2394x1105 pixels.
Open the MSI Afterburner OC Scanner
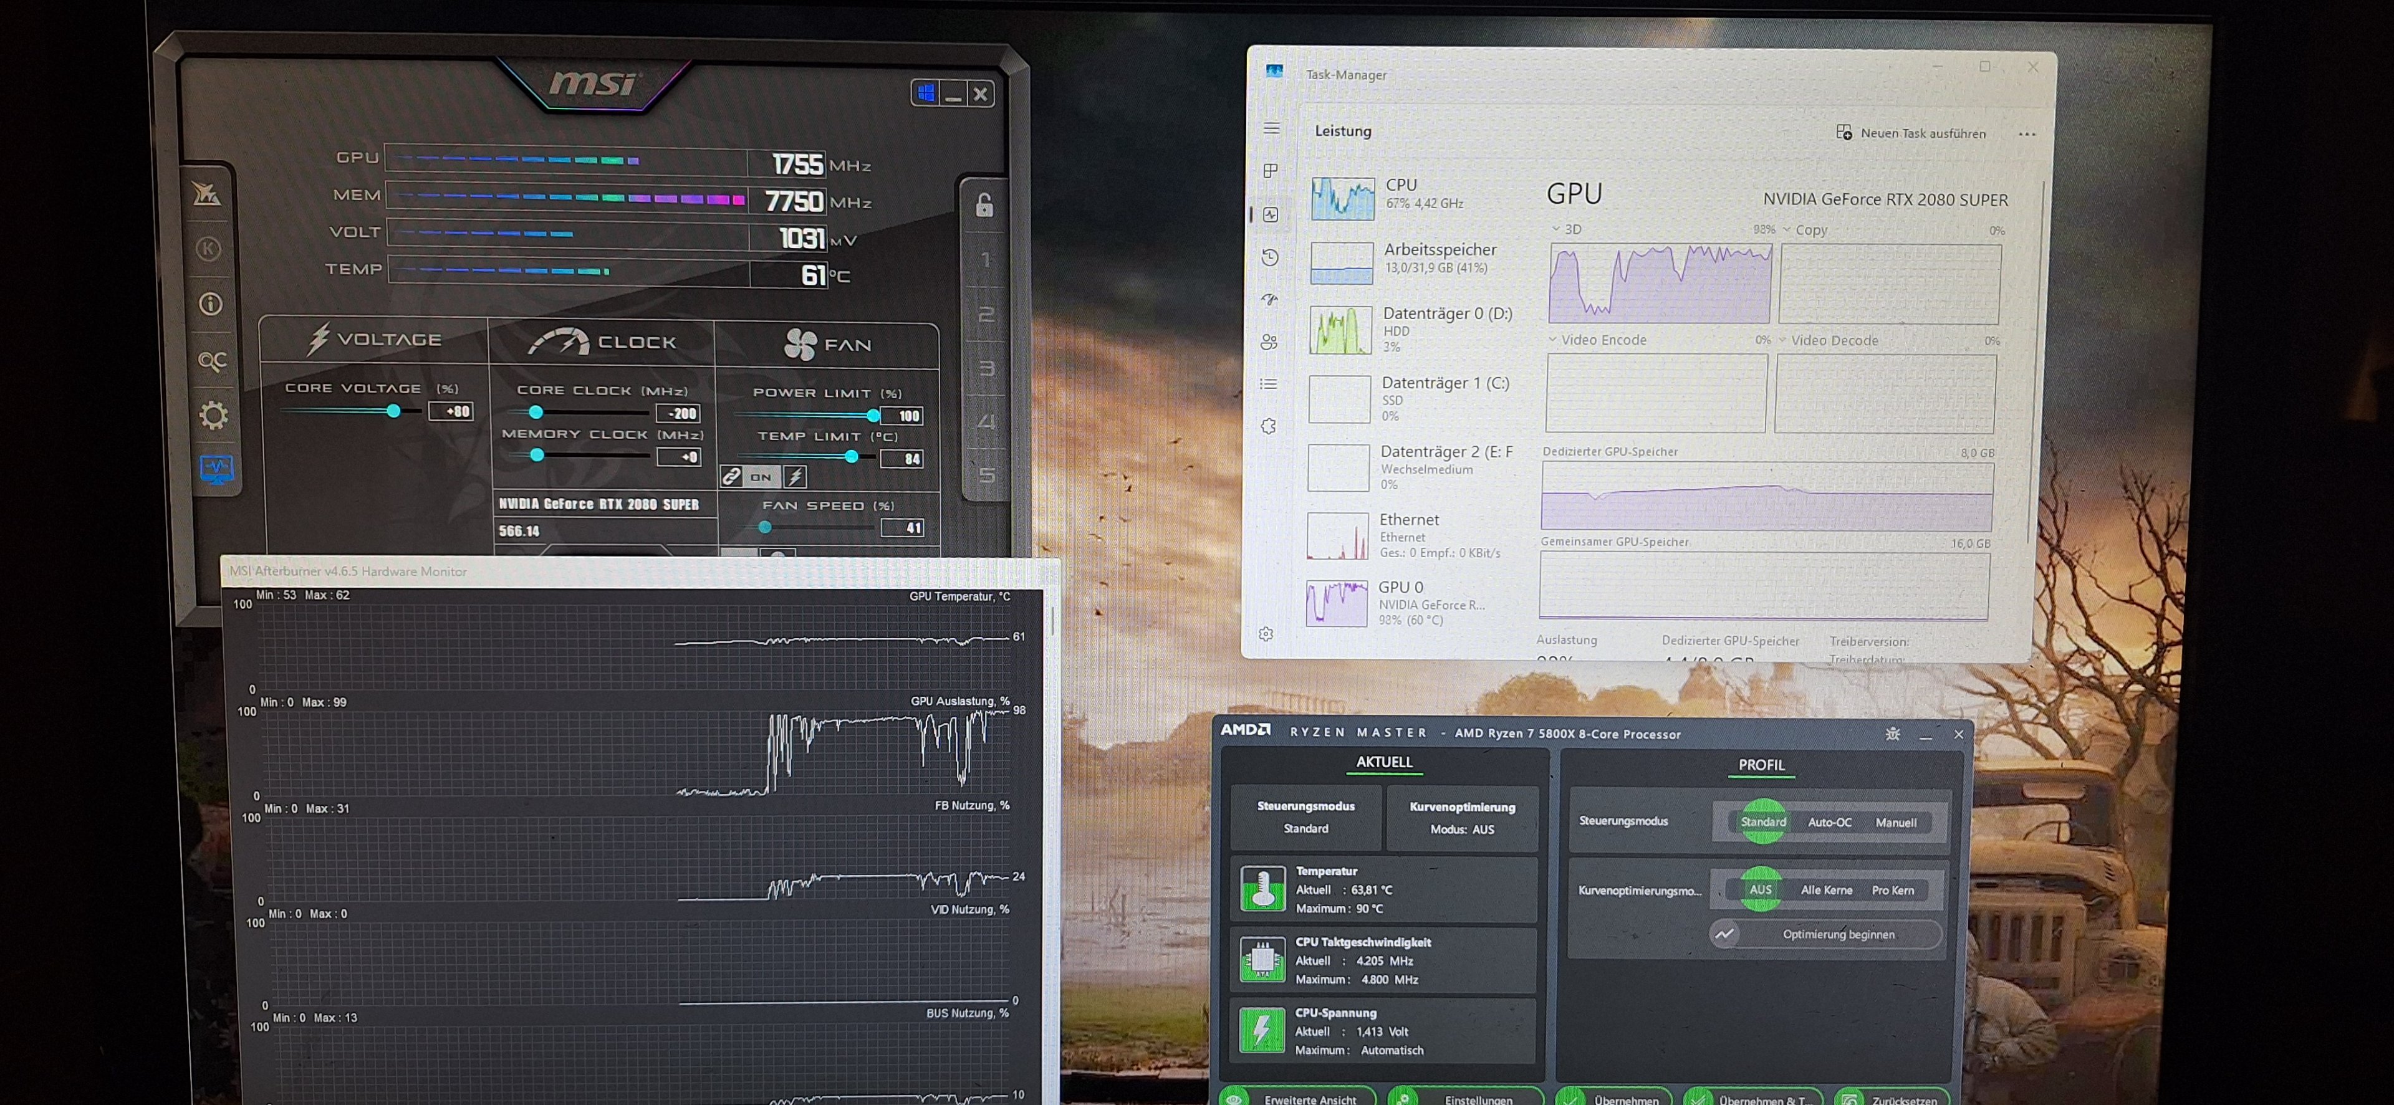point(211,360)
